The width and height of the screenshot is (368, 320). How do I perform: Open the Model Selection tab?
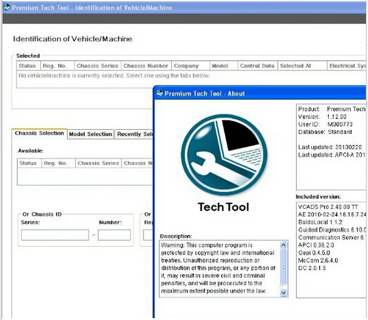[x=90, y=134]
